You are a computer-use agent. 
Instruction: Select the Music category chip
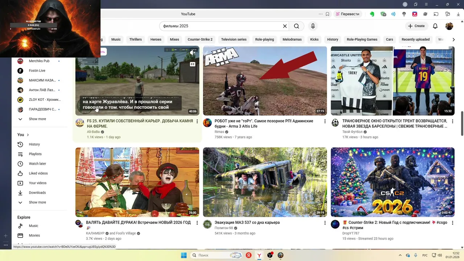tap(116, 40)
